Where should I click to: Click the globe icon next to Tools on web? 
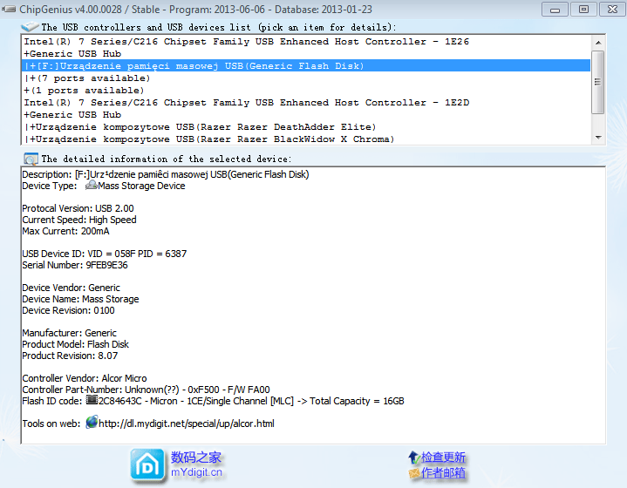92,422
